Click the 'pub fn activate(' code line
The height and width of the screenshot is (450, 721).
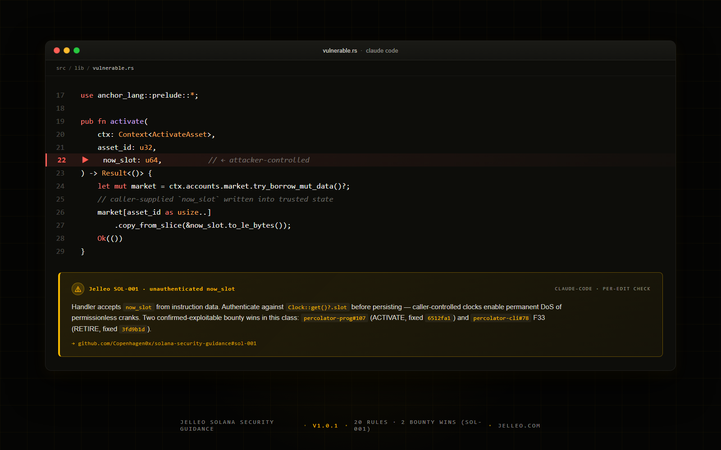pyautogui.click(x=114, y=121)
